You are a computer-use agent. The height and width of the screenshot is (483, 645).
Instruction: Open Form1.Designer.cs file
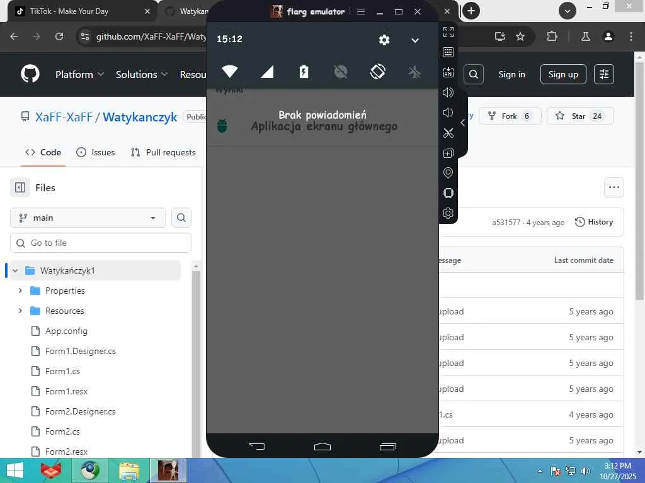pyautogui.click(x=80, y=351)
